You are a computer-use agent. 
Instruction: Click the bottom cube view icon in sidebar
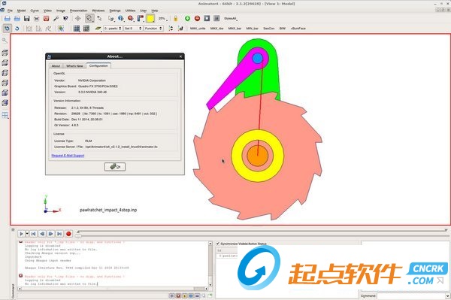coord(5,103)
